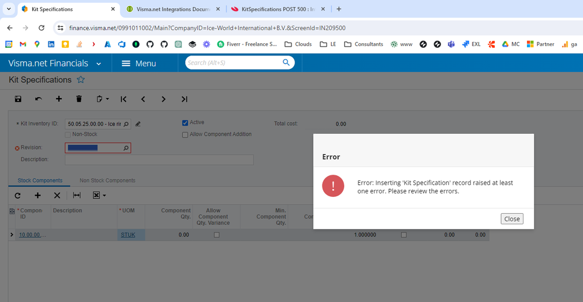Expand the LE bookmark folder
Screen dimensions: 583x302
click(x=328, y=44)
